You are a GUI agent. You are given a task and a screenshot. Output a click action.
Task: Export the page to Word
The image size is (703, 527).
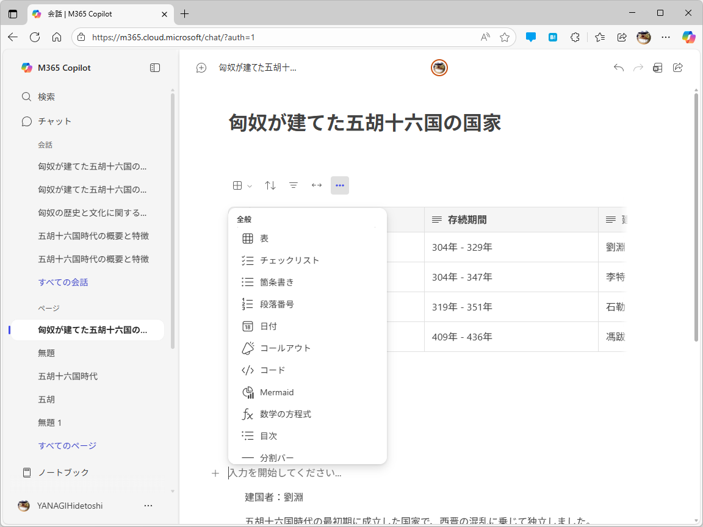[658, 68]
